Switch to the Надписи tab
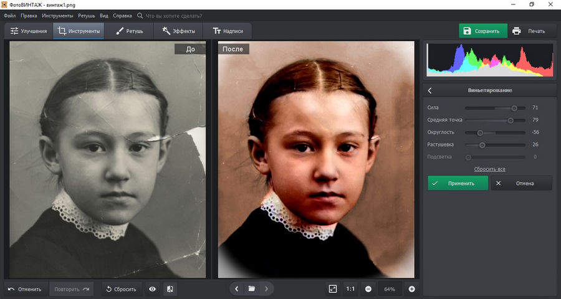Viewport: 561px width, 299px height. point(228,31)
